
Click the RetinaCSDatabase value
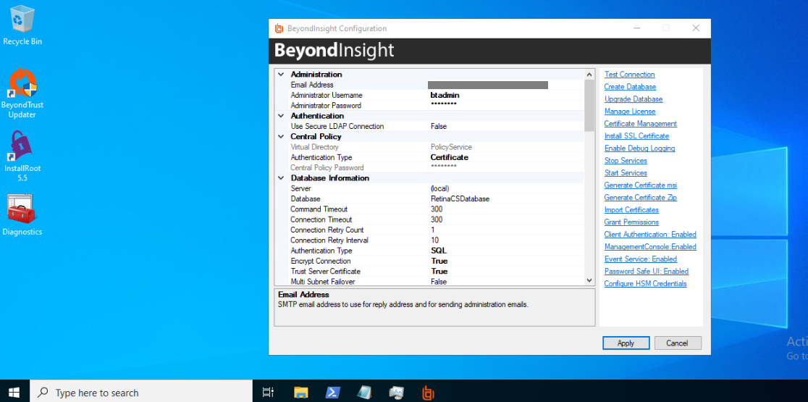(460, 199)
